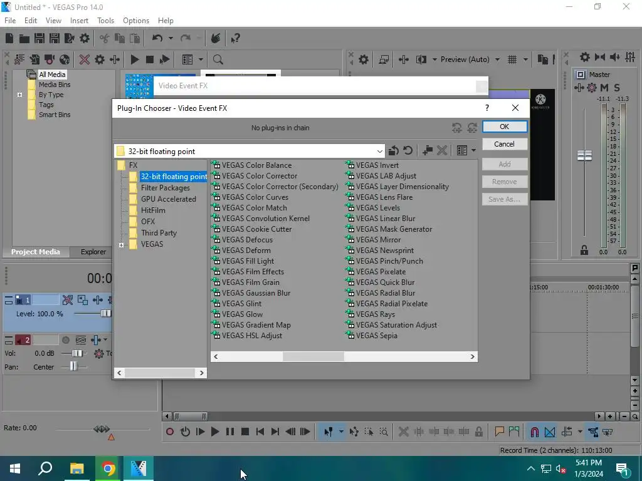Screen dimensions: 642x481
Task: Click the What's This help icon
Action: click(x=235, y=38)
